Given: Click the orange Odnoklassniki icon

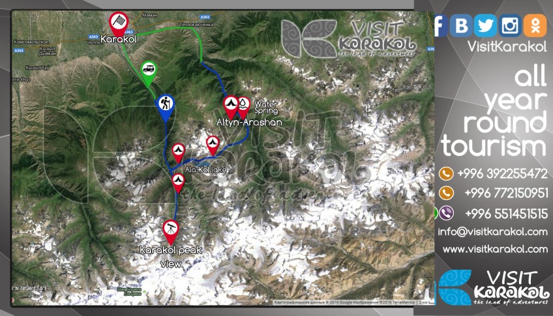Looking at the screenshot, I should click(x=535, y=25).
